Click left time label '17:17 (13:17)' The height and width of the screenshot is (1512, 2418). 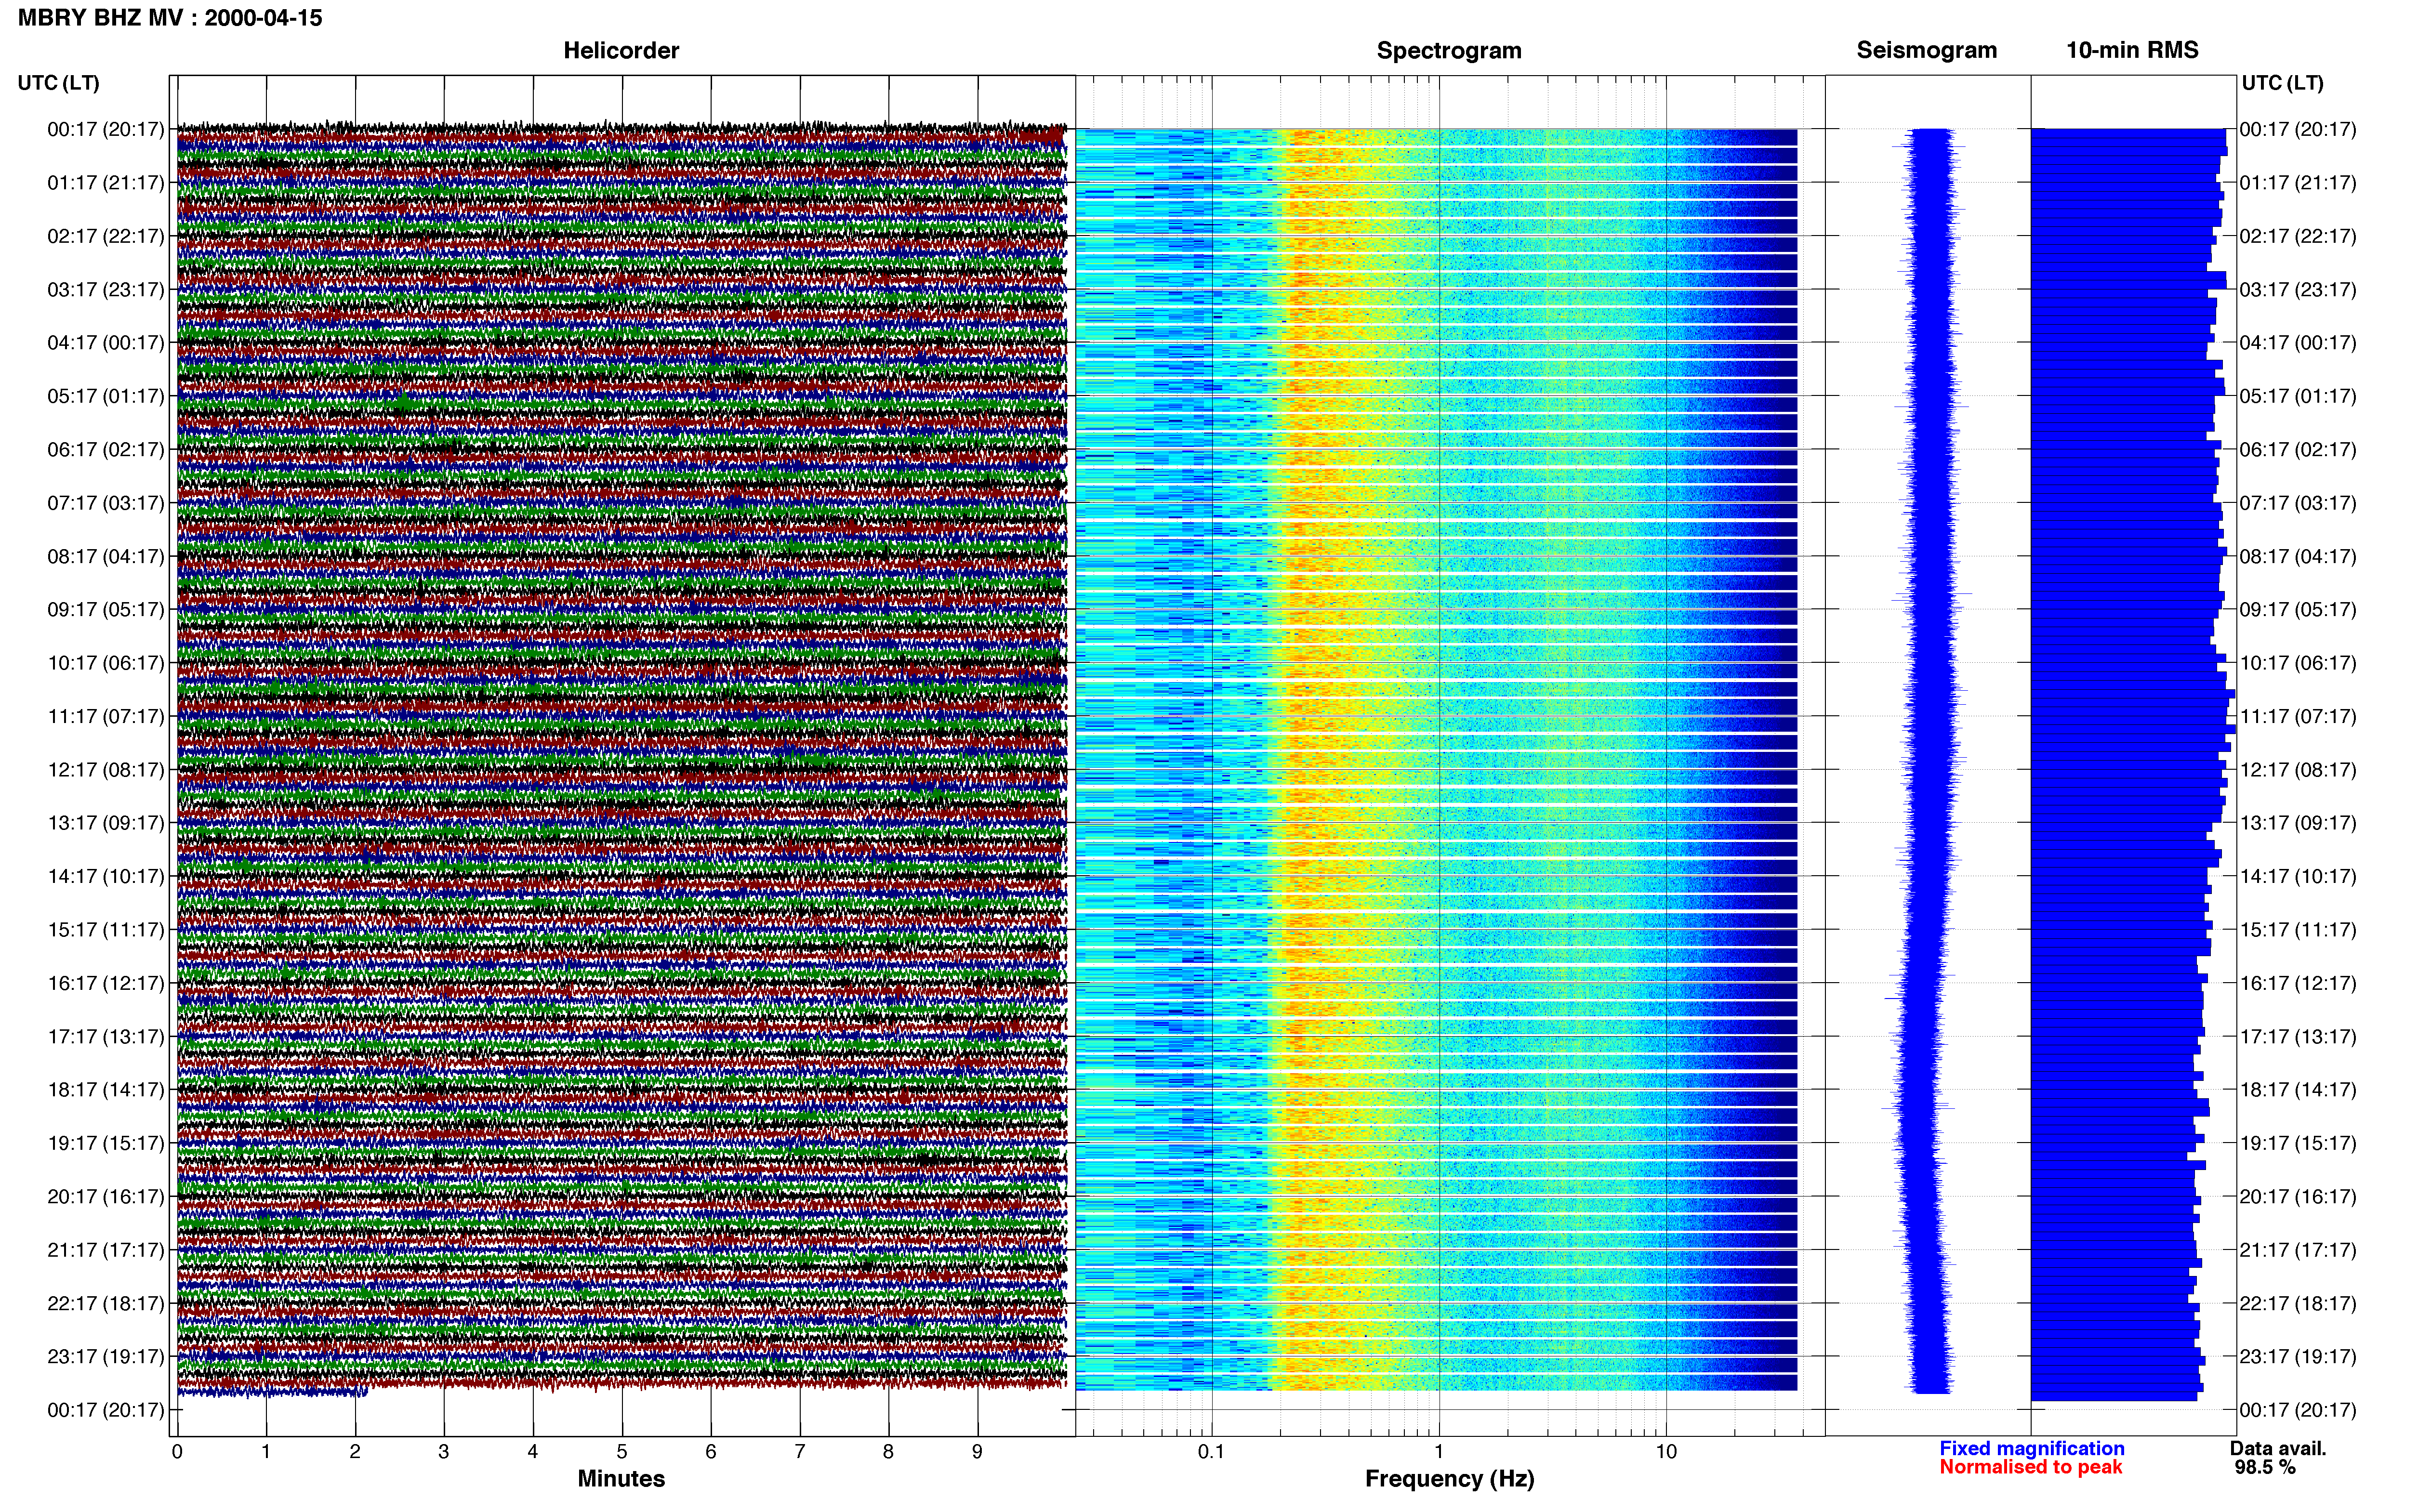[x=106, y=1037]
